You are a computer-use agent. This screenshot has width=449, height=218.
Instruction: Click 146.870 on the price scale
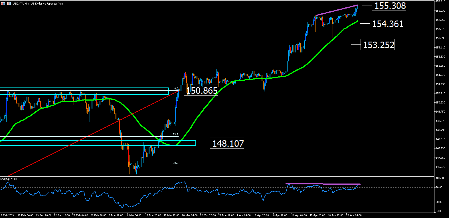pos(440,167)
